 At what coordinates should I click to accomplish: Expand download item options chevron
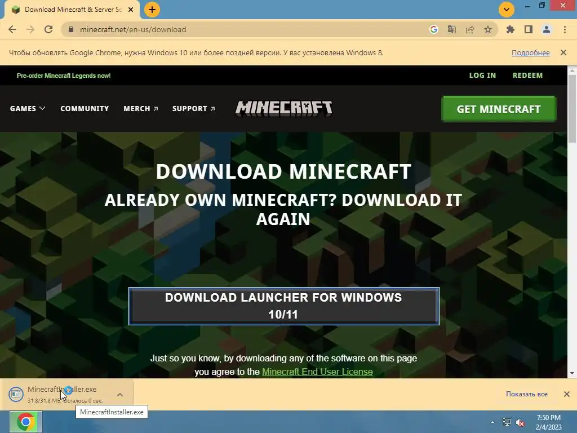(120, 395)
